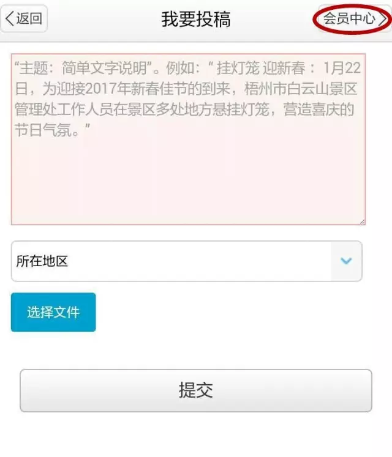Click the blue 选择文件 file picker
The image size is (392, 457).
[x=53, y=312]
